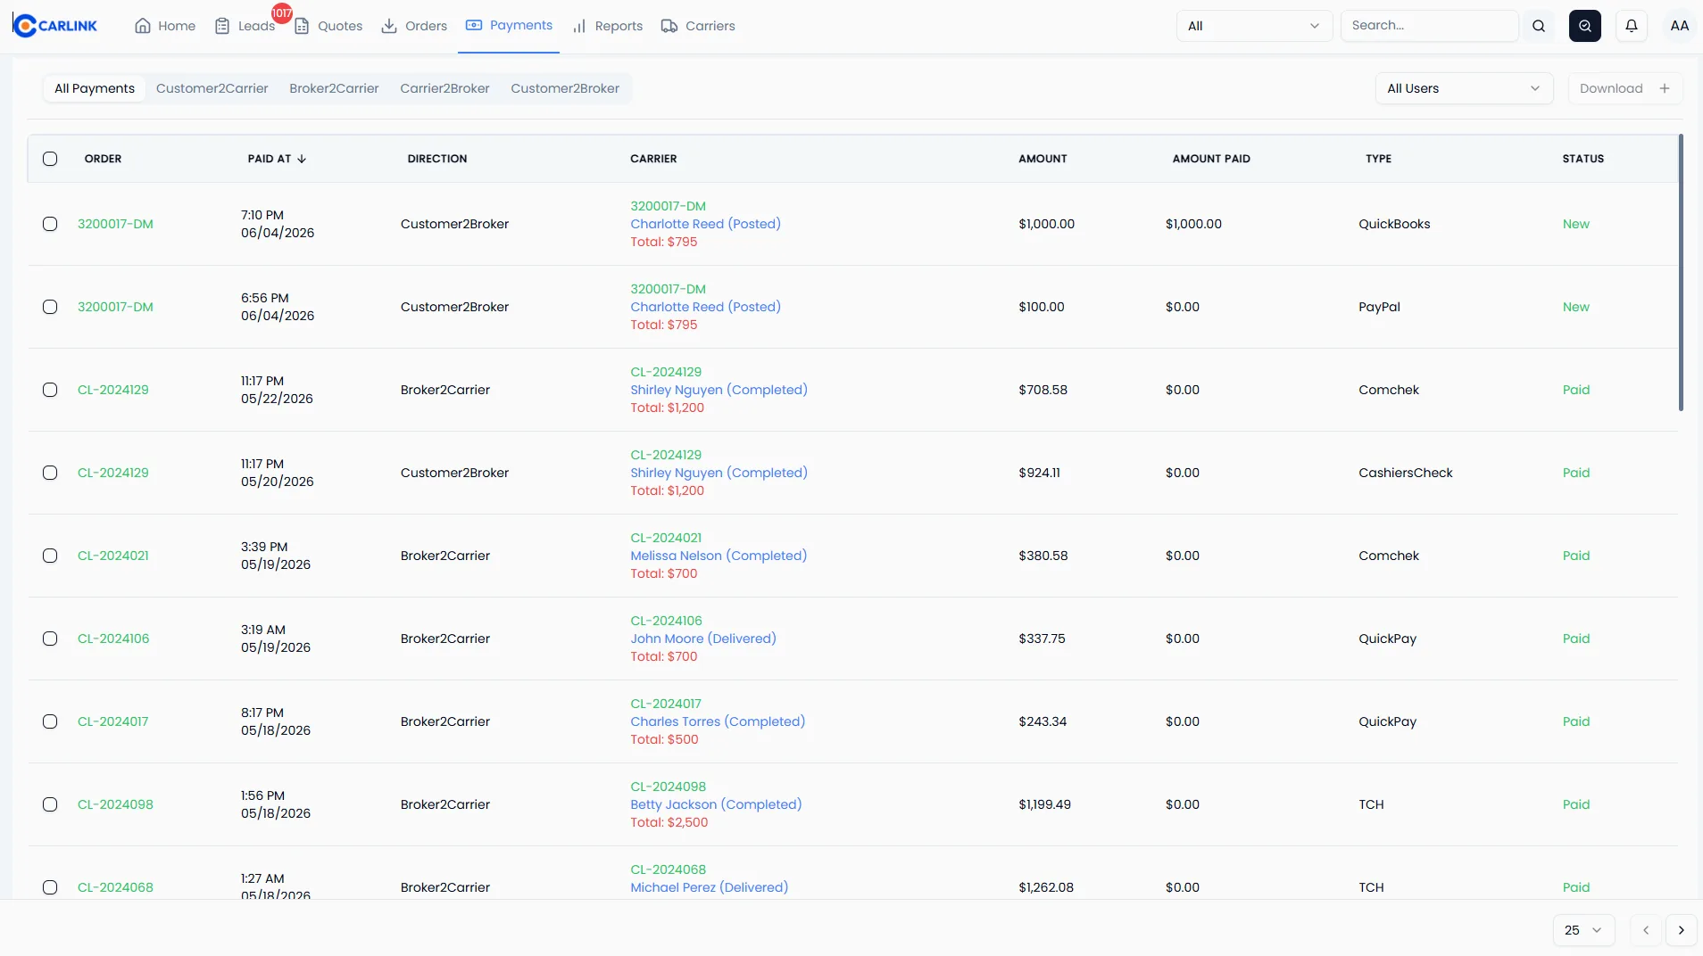This screenshot has width=1703, height=956.
Task: Switch to the Carrier2Broker tab
Action: pos(444,88)
